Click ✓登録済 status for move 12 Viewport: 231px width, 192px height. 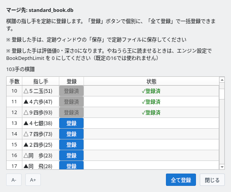151,113
